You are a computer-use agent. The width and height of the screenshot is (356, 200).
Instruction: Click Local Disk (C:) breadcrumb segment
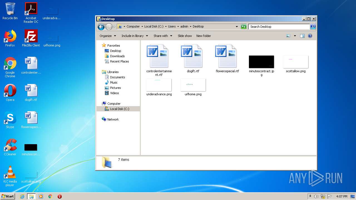coord(154,26)
